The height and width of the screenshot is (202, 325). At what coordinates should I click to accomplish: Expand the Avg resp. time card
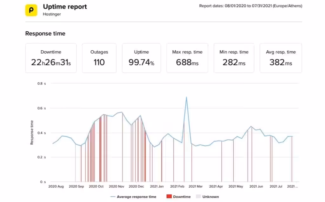281,58
